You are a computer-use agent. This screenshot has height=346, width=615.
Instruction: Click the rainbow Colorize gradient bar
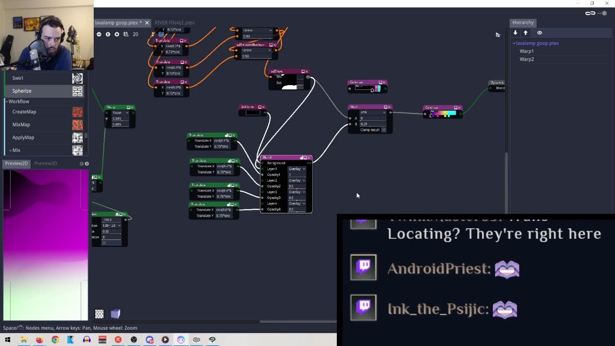click(443, 114)
